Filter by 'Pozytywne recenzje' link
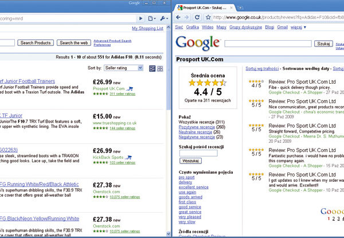The image size is (344, 238). click(196, 126)
